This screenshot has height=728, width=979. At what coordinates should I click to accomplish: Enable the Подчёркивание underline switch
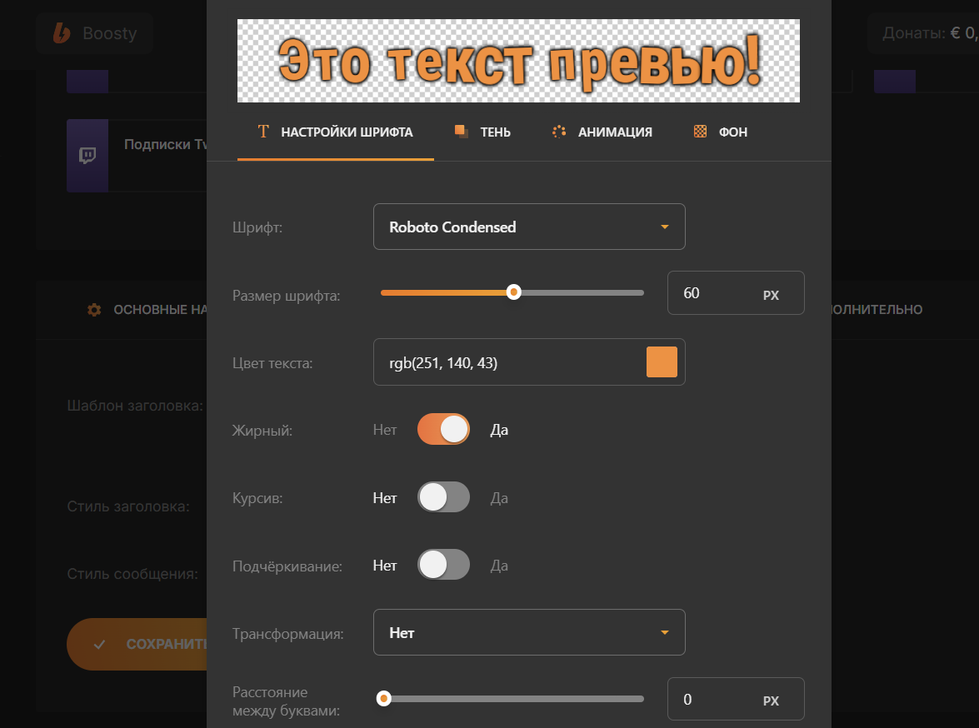click(443, 565)
